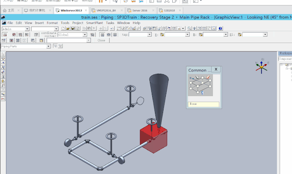Open the Global coordinate system dropdown

point(85,35)
